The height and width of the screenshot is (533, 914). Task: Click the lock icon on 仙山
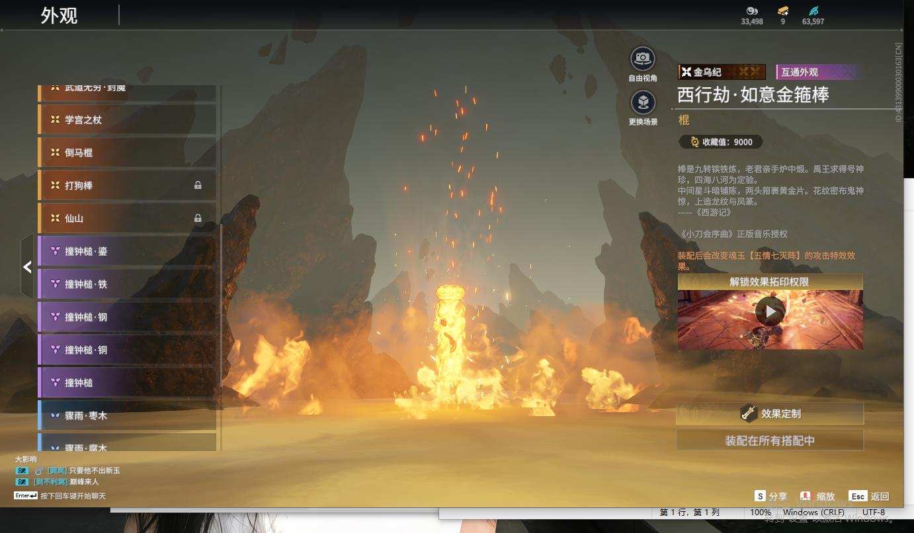(198, 218)
